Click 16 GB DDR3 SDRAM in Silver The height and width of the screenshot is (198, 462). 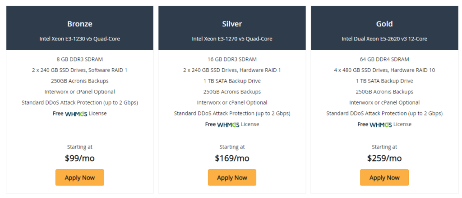[x=232, y=59]
